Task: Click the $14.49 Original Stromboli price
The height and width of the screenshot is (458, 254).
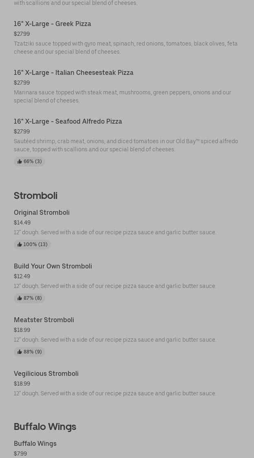Action: [22, 222]
